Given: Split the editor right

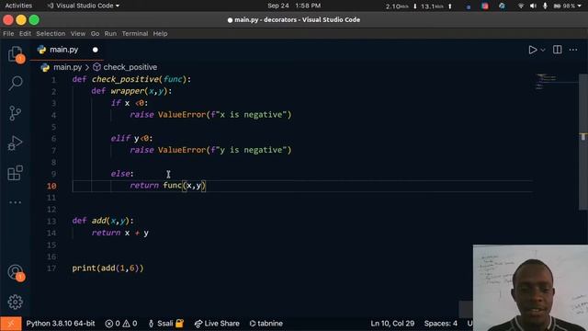Looking at the screenshot, I should (x=558, y=50).
